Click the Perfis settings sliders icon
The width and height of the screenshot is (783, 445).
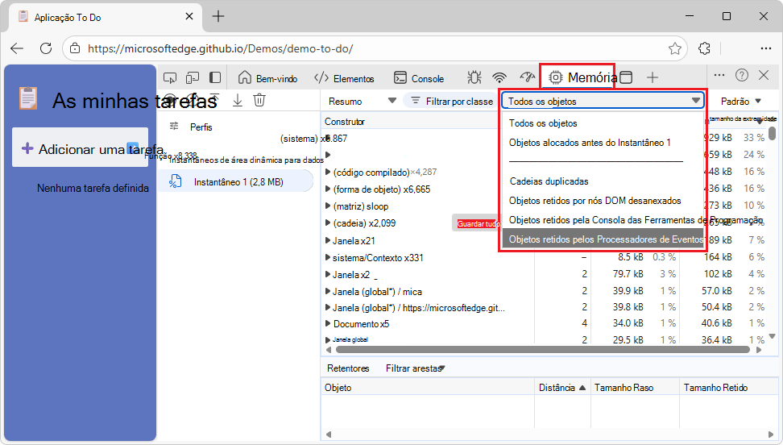[x=174, y=127]
